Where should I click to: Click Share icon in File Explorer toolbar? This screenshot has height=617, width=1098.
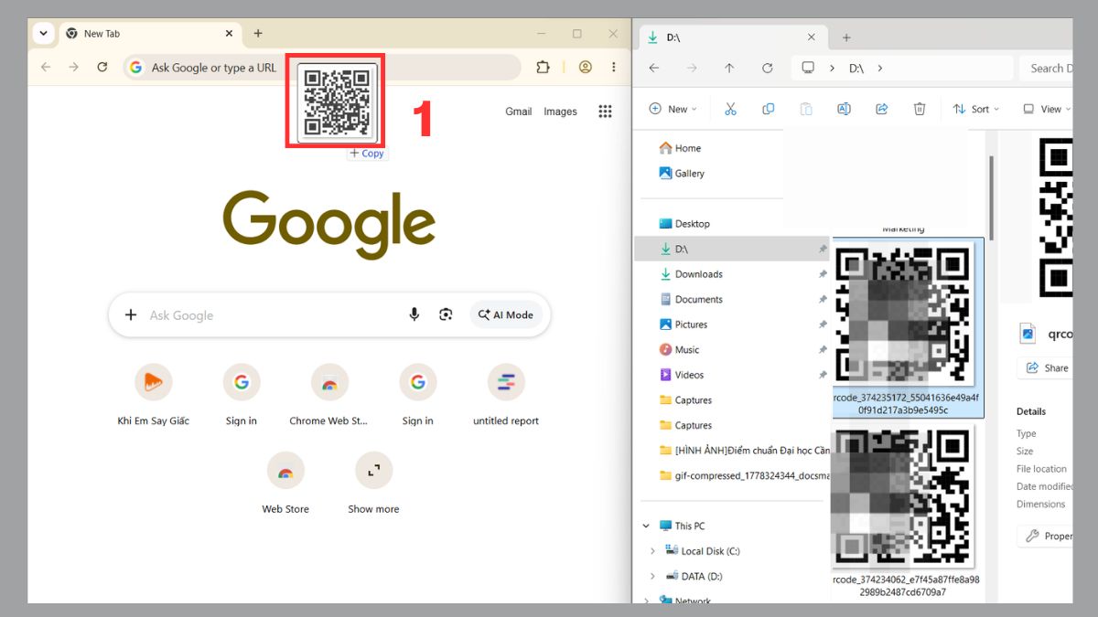(882, 109)
